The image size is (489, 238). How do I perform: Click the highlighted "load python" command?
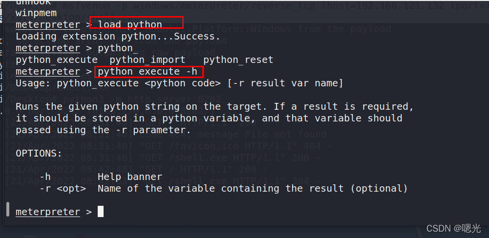[130, 24]
